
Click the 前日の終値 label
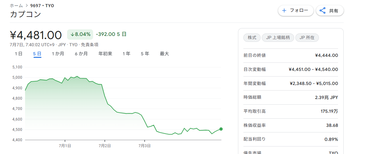254,55
